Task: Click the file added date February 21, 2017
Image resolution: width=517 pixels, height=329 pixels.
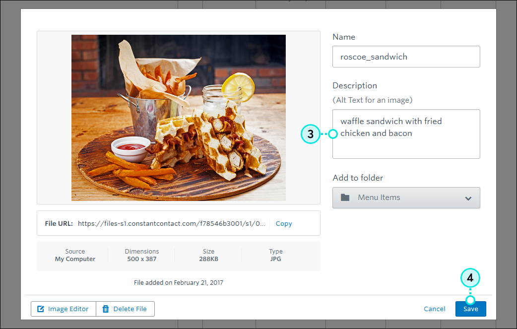Action: coord(179,282)
